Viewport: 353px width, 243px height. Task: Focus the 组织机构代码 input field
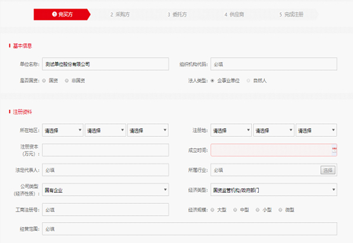tap(273, 64)
